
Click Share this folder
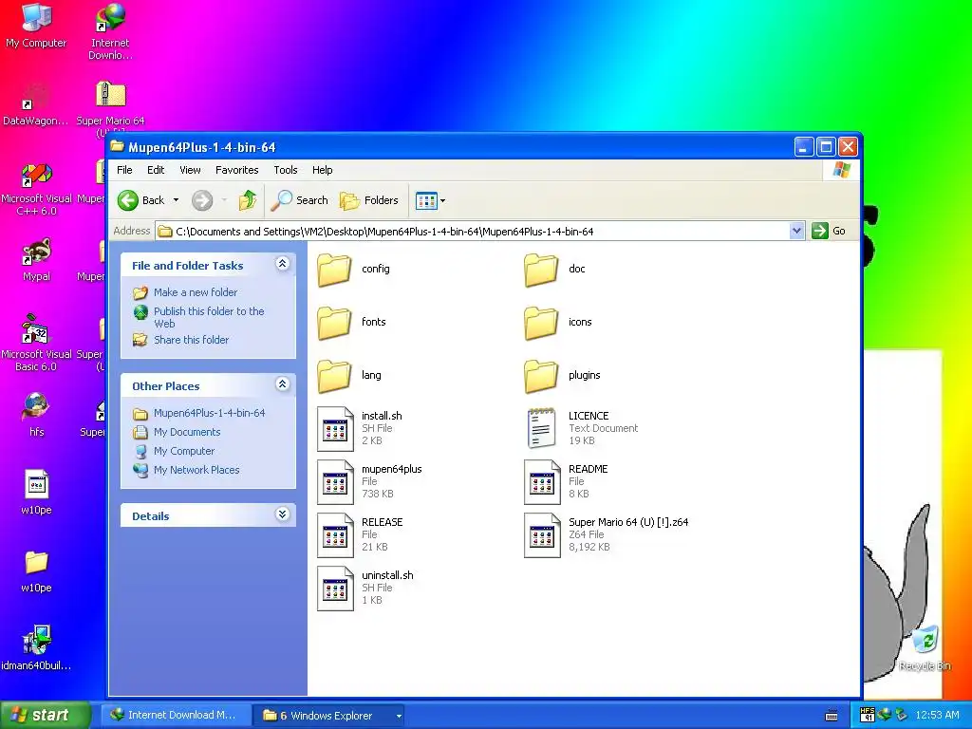pos(191,340)
